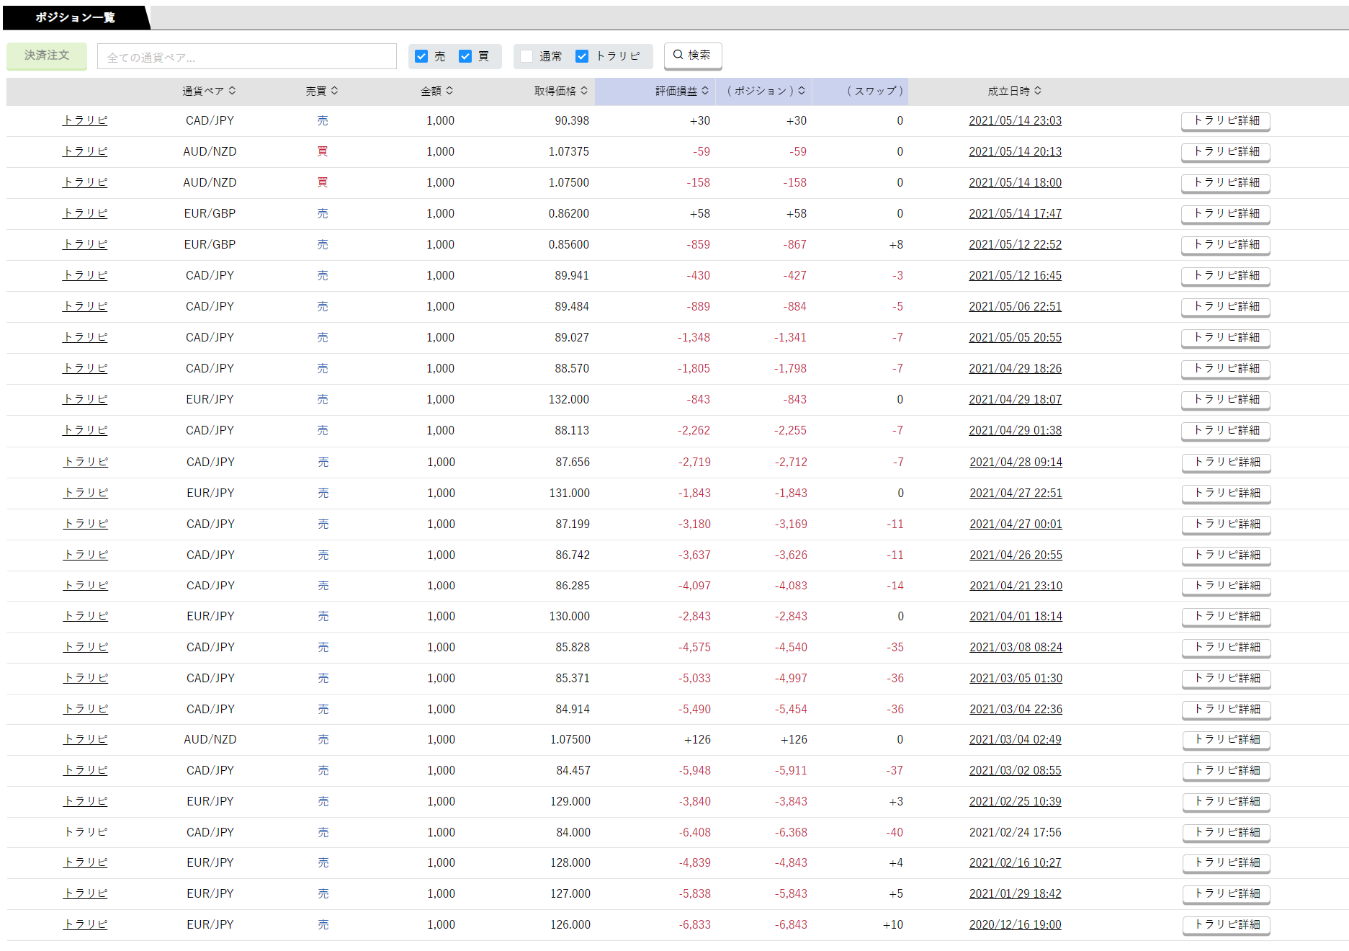Open the 2021/05/06 22:51 date link
This screenshot has height=951, width=1349.
(x=1015, y=307)
